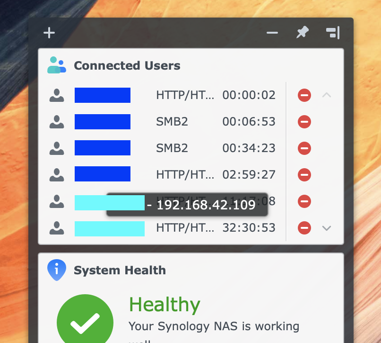Click the user silhouette on the first HTTP session
The height and width of the screenshot is (343, 381).
56,95
